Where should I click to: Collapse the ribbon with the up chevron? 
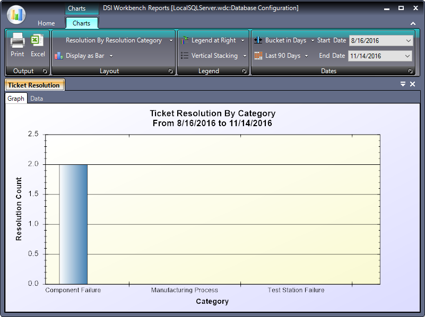[413, 23]
